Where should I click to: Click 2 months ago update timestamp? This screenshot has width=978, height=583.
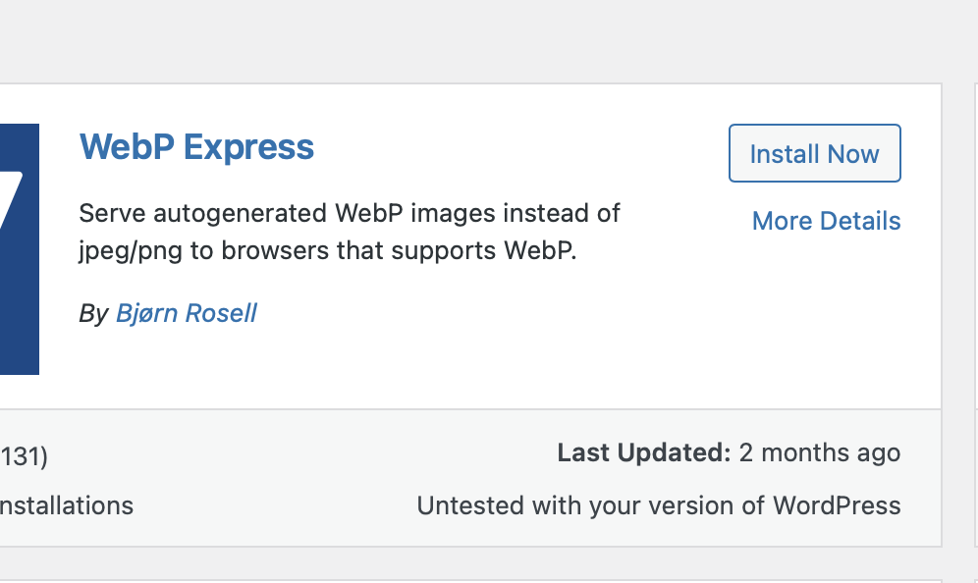[x=817, y=452]
